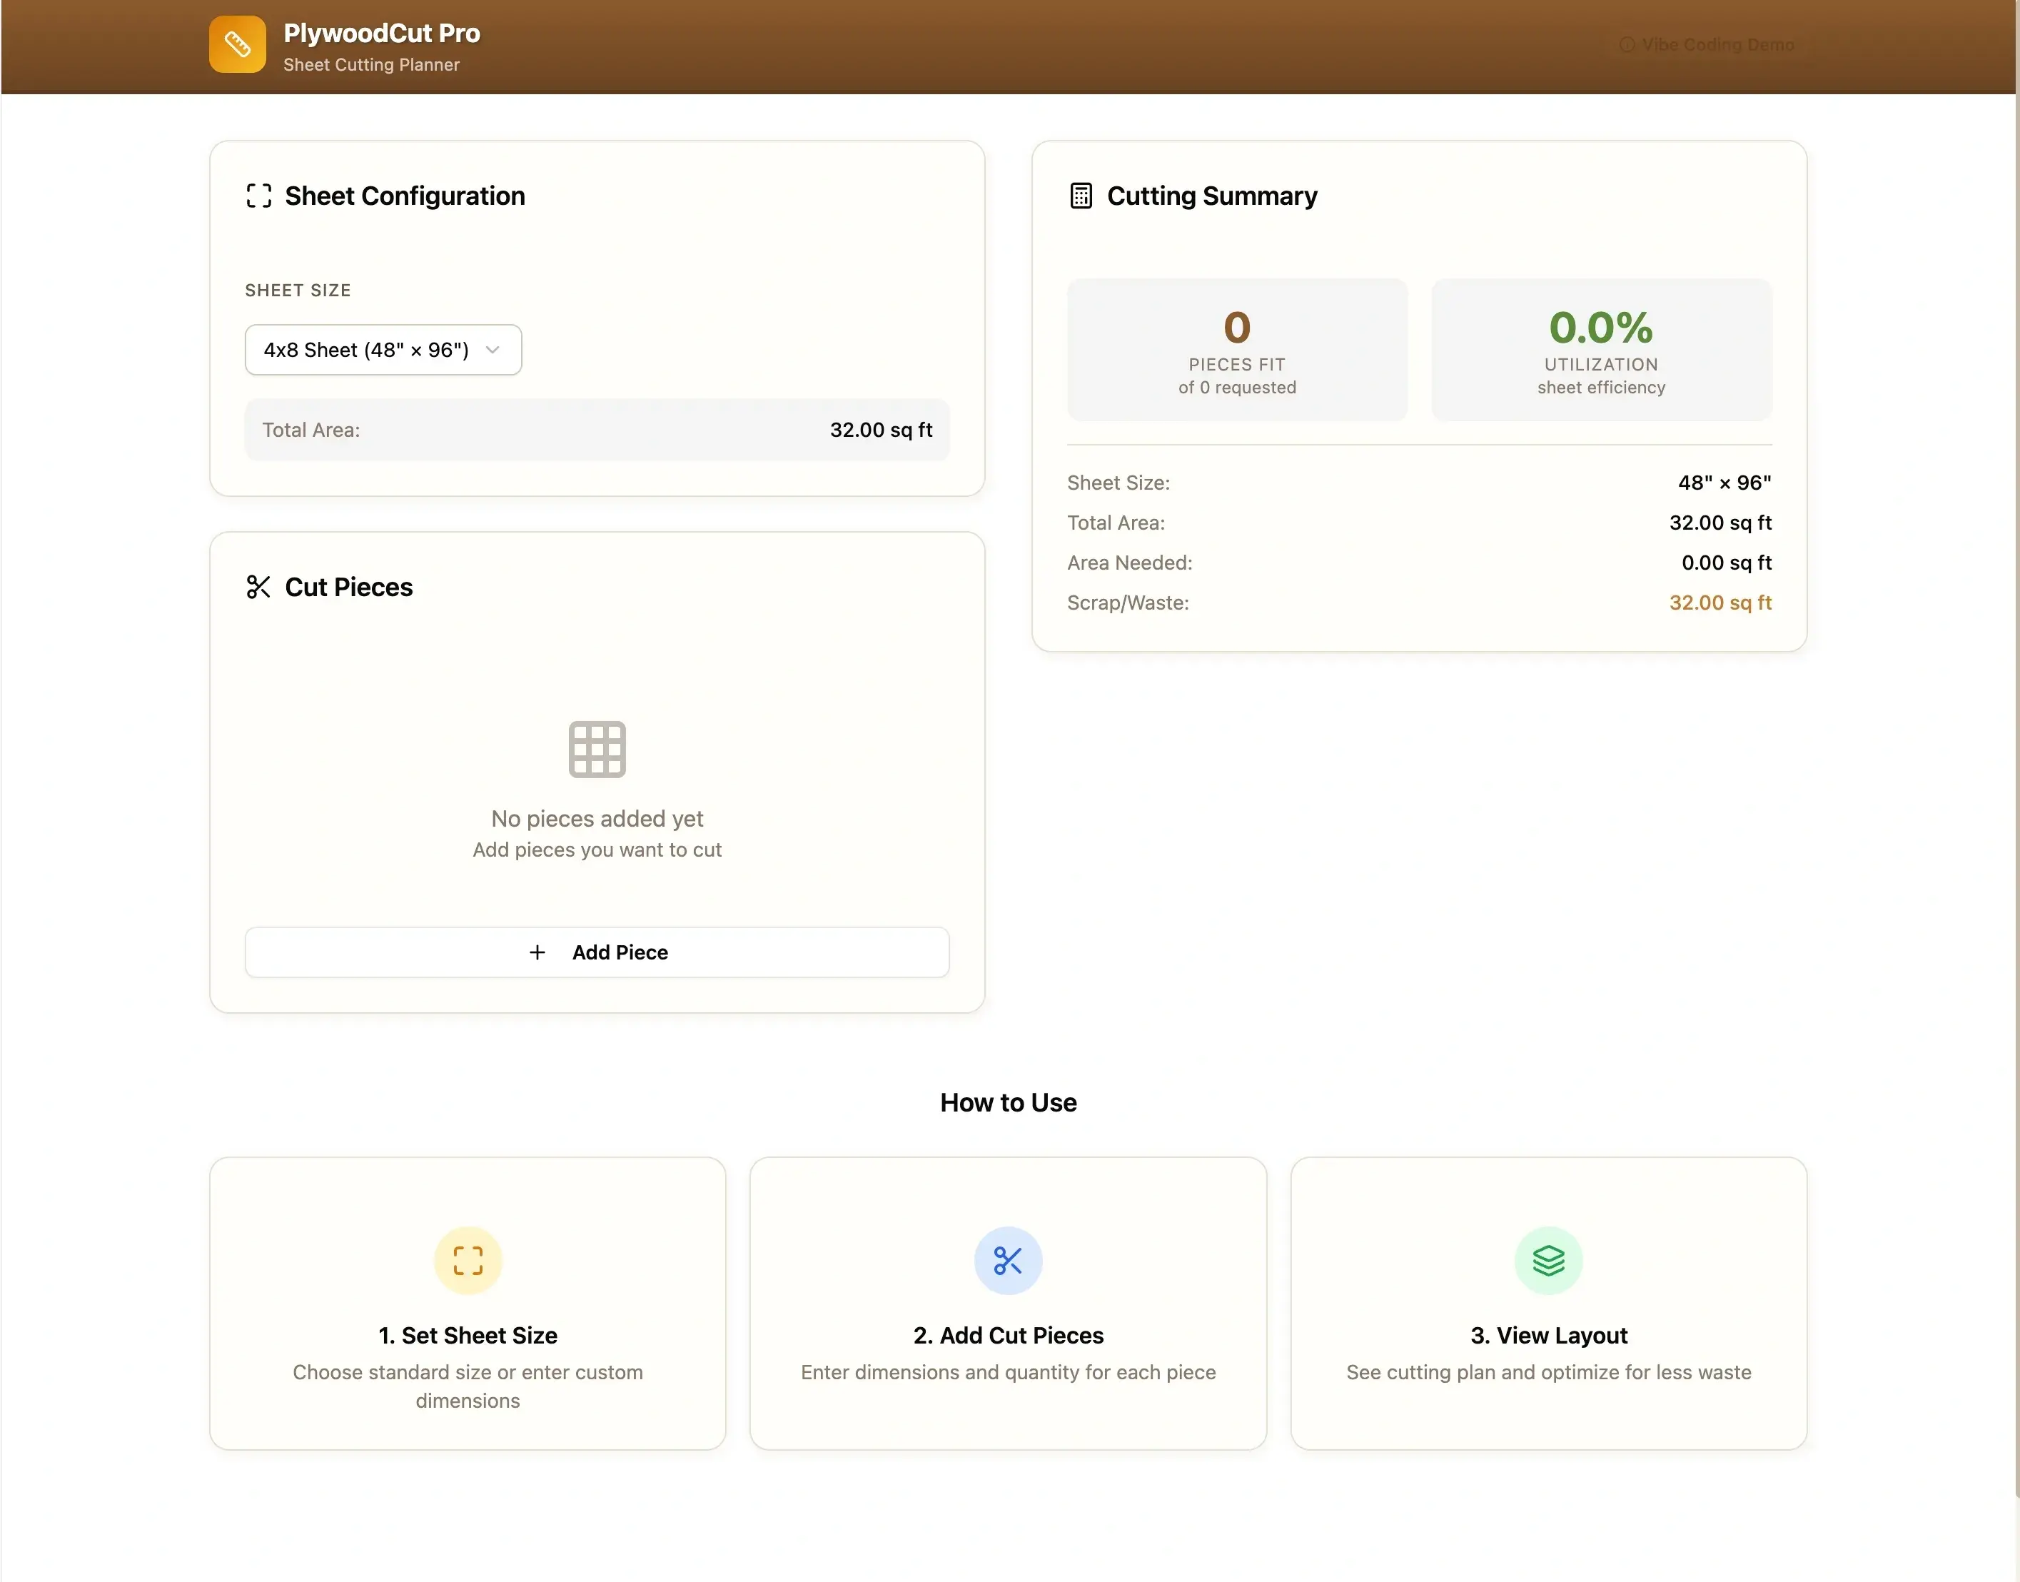Click the Sheet Configuration frame icon
Image resolution: width=2020 pixels, height=1582 pixels.
pos(258,196)
